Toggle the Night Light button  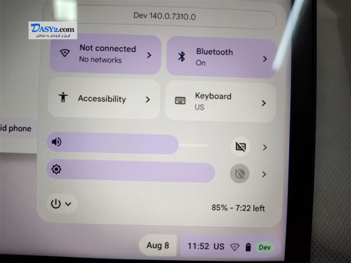tap(240, 174)
